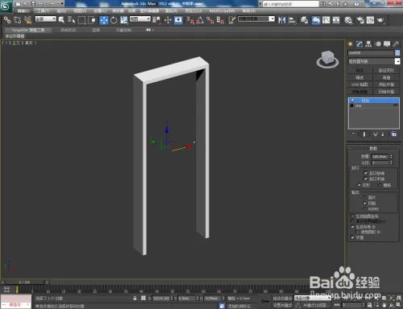403x309 pixels.
Task: Click the object color swatch beside name
Action: (x=397, y=53)
